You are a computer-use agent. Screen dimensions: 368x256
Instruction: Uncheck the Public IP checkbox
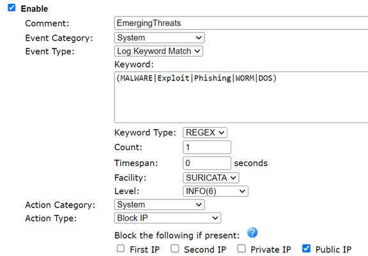[x=306, y=248]
